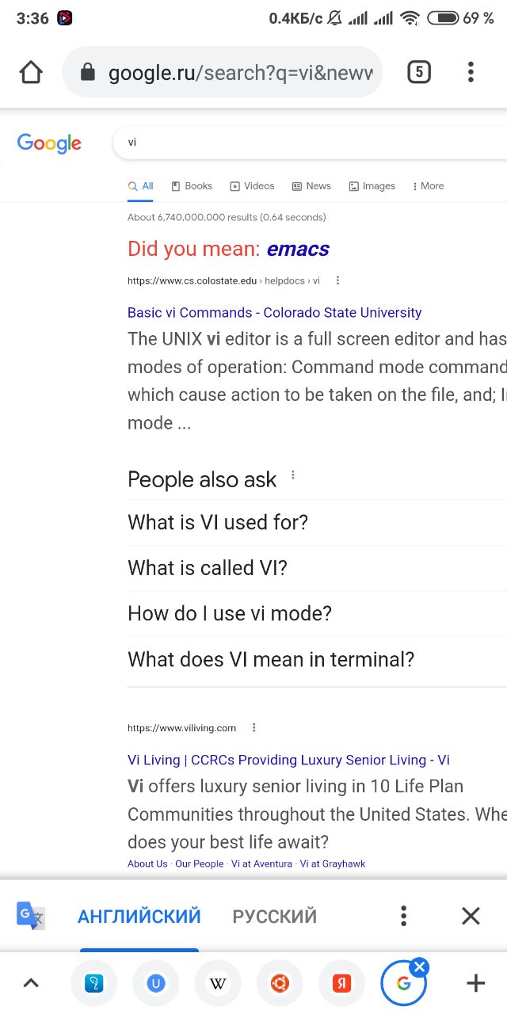Switch to the teal question-mark tab
This screenshot has height=1014, width=507.
click(x=93, y=983)
